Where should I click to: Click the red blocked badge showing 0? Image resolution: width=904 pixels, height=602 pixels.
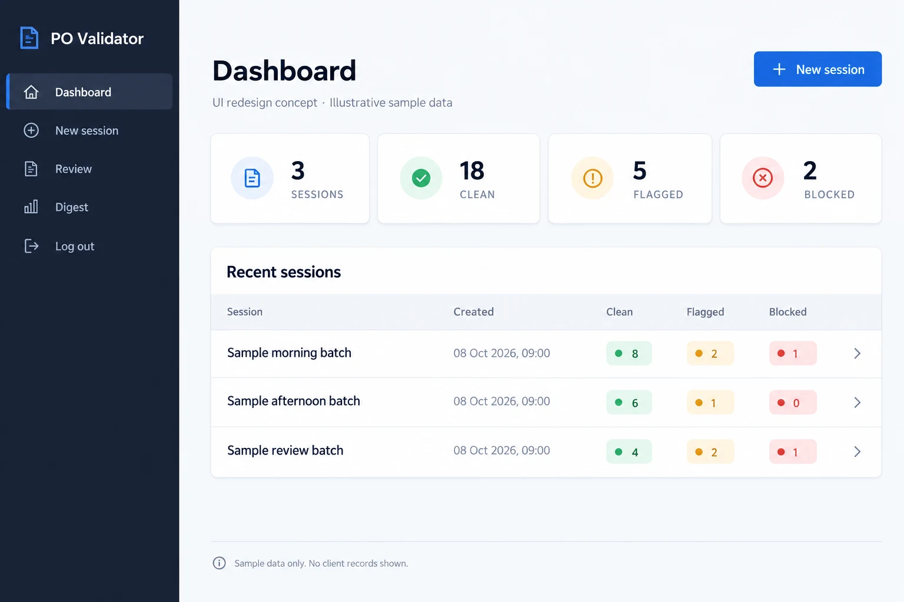tap(792, 403)
